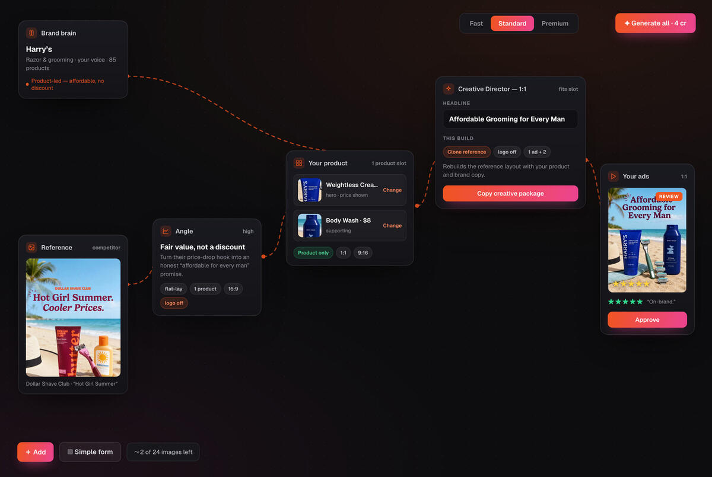Toggle the 16:9 ratio chip
The height and width of the screenshot is (477, 712).
pos(233,289)
